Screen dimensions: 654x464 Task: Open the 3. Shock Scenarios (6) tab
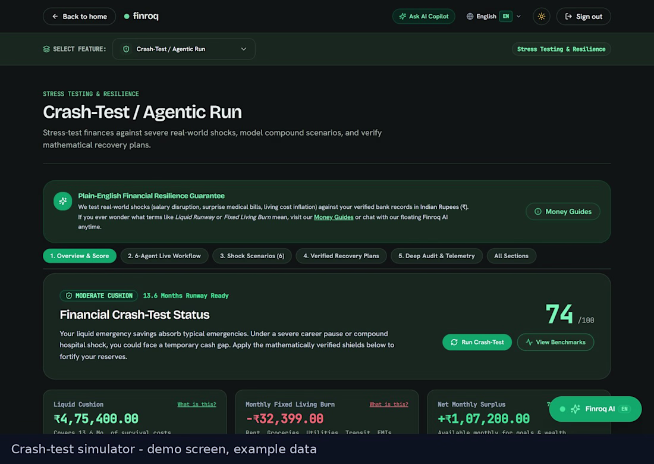pos(252,256)
